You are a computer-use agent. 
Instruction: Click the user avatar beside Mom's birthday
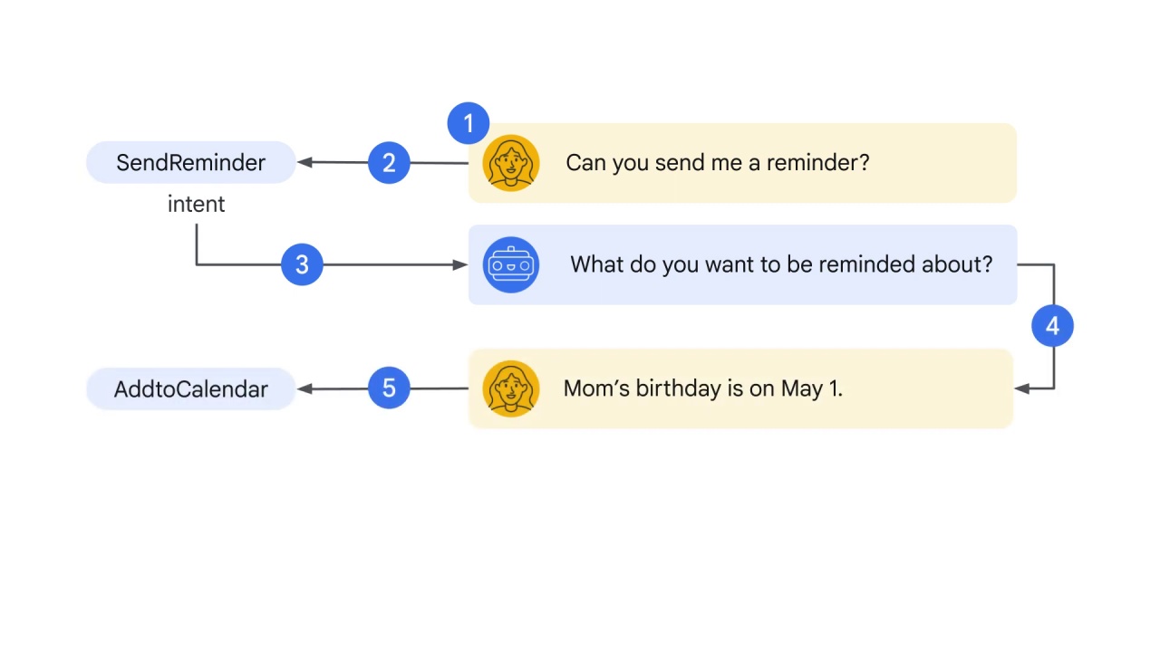[x=511, y=388]
